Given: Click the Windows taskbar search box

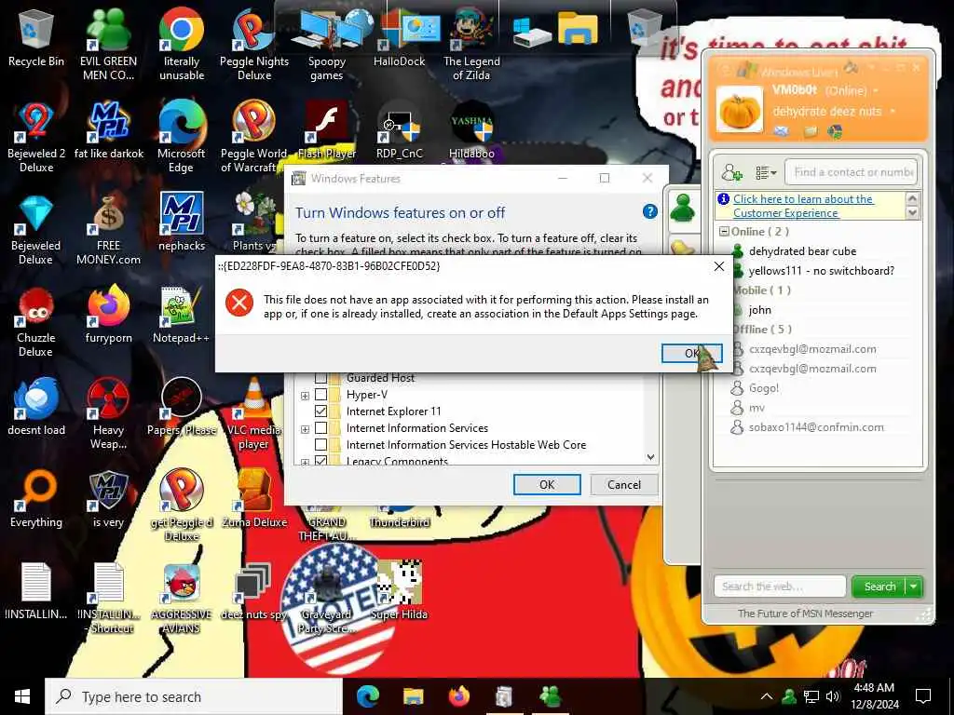Looking at the screenshot, I should [194, 696].
